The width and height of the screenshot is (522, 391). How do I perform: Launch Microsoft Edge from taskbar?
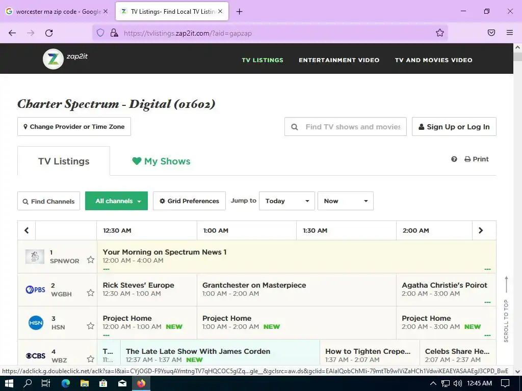pos(66,383)
